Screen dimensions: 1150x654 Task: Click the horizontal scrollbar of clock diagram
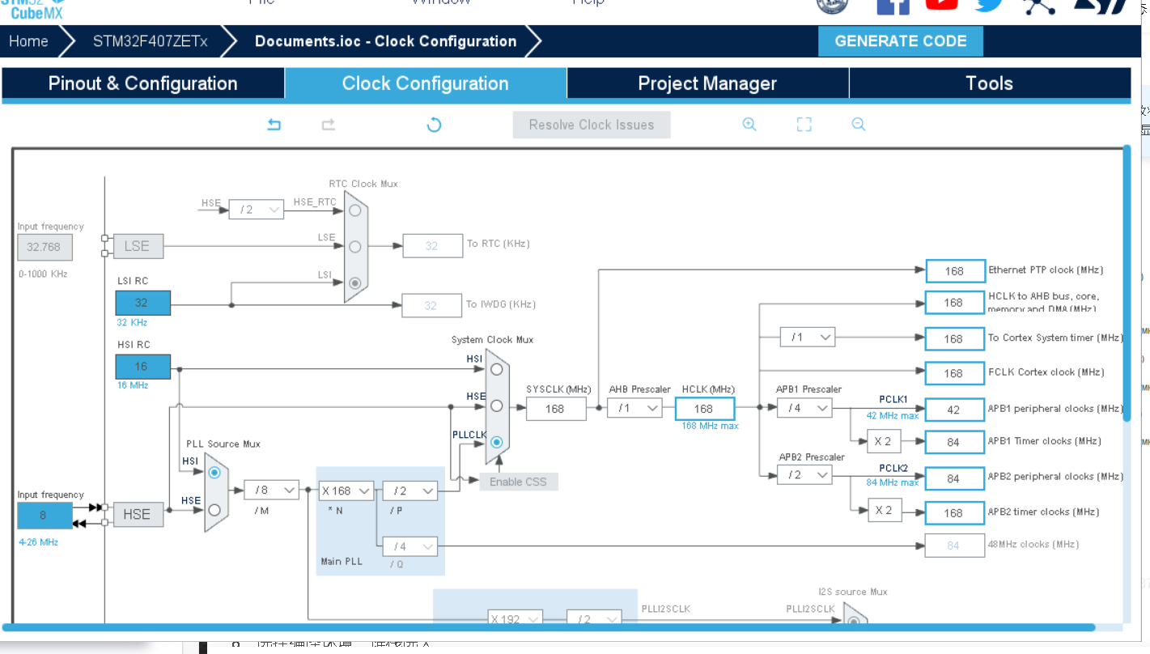pyautogui.click(x=549, y=626)
